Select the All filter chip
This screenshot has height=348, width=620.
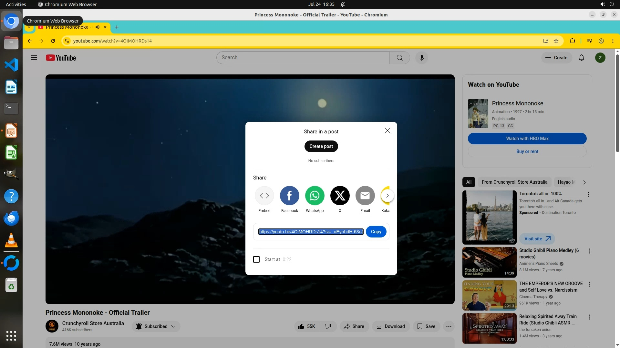pyautogui.click(x=469, y=182)
